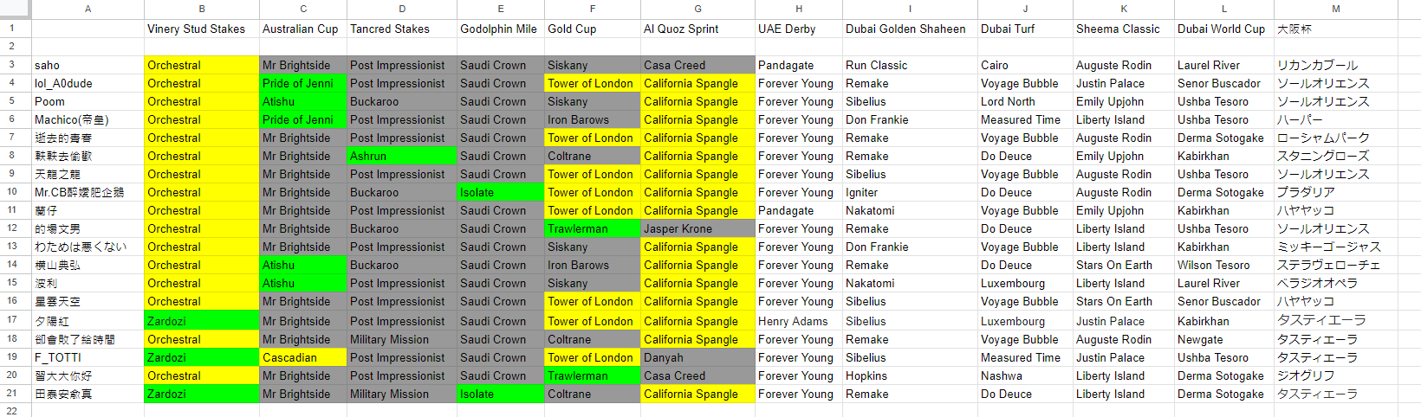Select the Al Quoz Sprint header cell
Image resolution: width=1421 pixels, height=417 pixels.
(x=698, y=29)
